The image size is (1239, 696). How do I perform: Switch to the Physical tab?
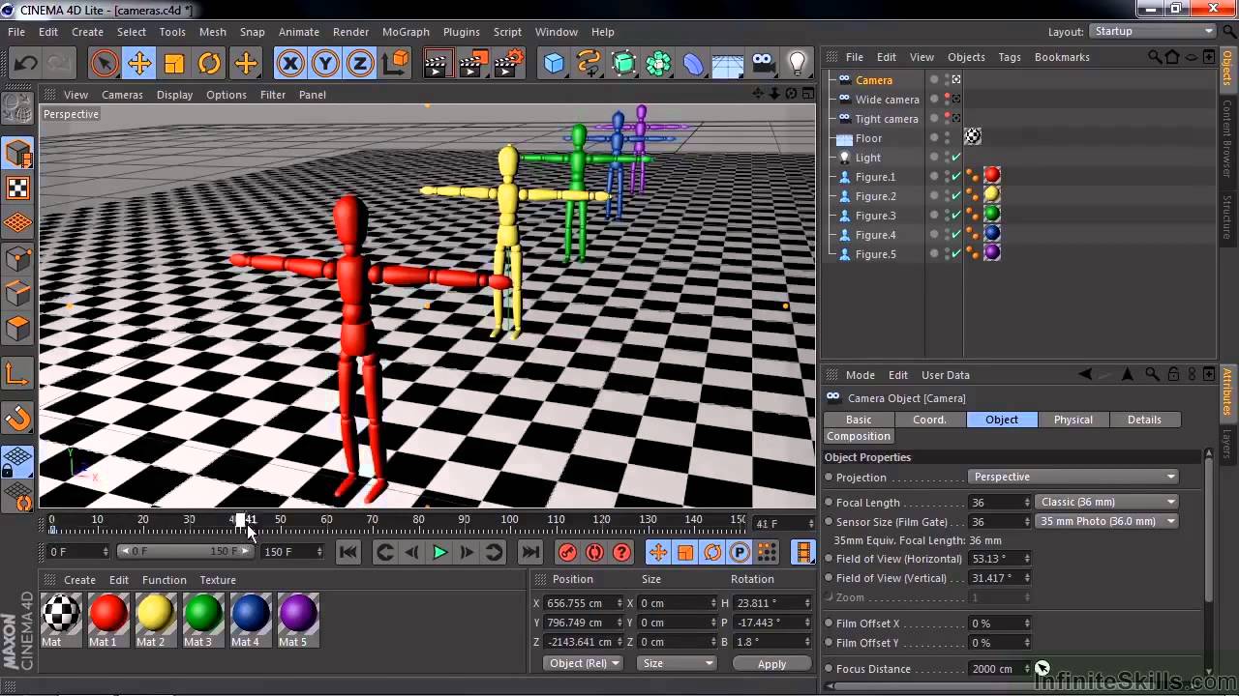1073,420
